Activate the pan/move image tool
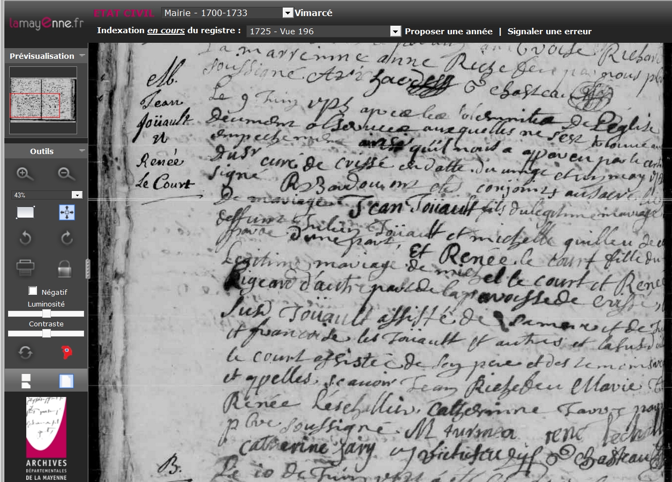This screenshot has height=482, width=672. tap(66, 212)
